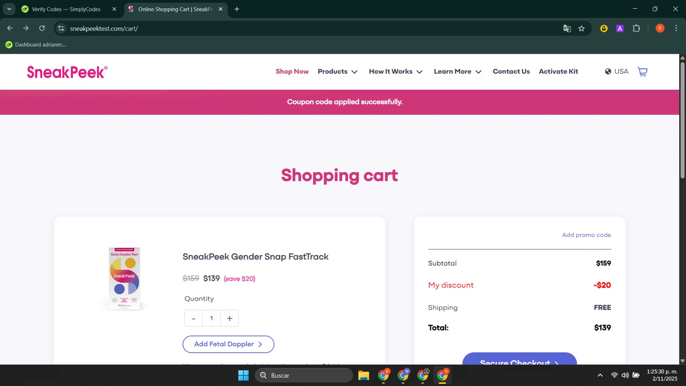Click the volume speaker icon

pyautogui.click(x=625, y=375)
